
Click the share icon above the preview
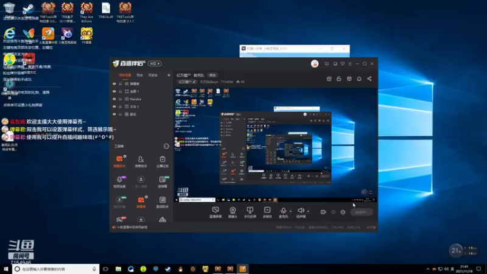tap(370, 79)
